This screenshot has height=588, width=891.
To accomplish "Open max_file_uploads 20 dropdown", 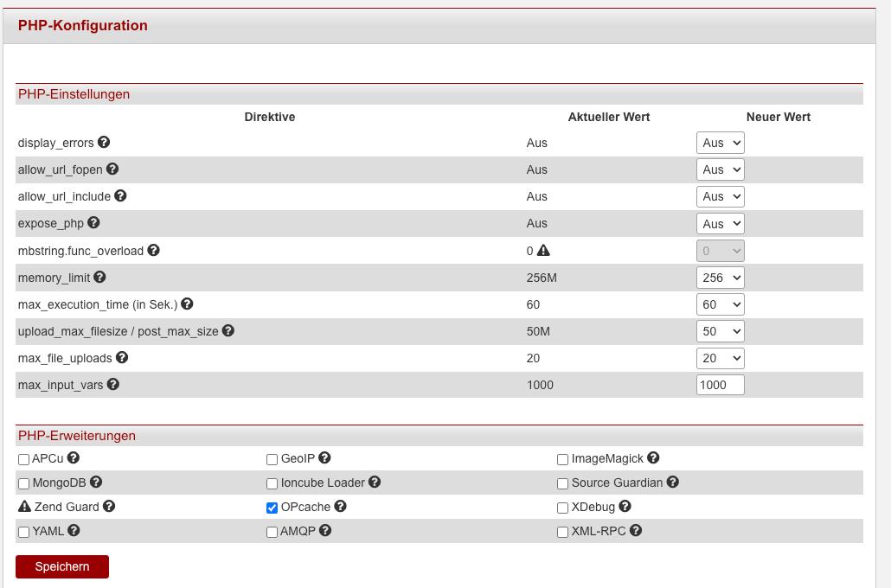I will coord(720,358).
